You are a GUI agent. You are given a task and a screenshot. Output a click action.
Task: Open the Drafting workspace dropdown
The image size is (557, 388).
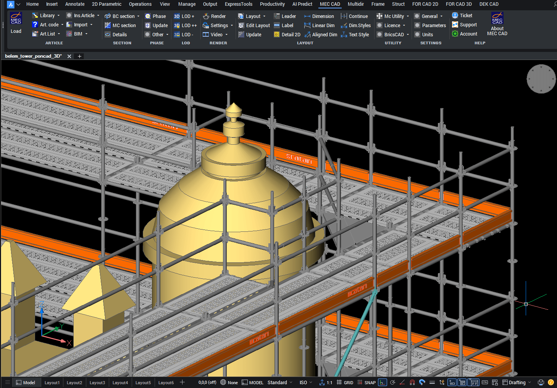click(517, 382)
